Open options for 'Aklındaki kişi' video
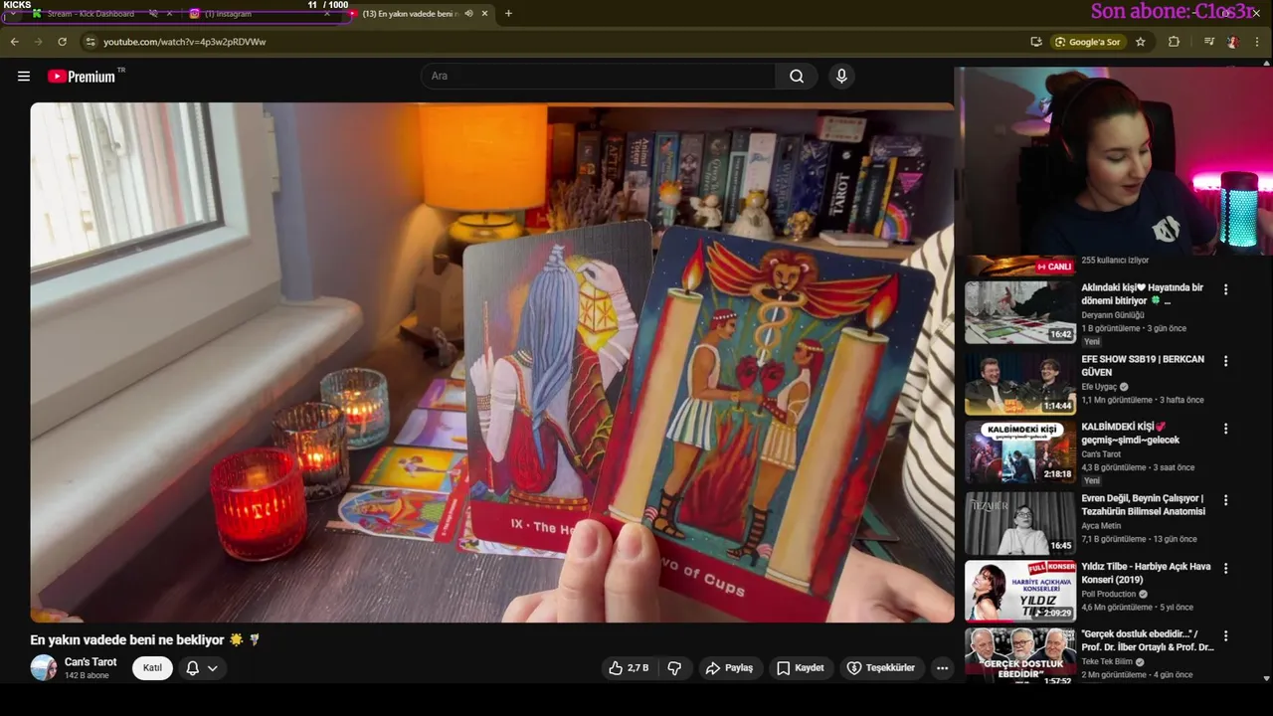The width and height of the screenshot is (1273, 716). (1225, 289)
